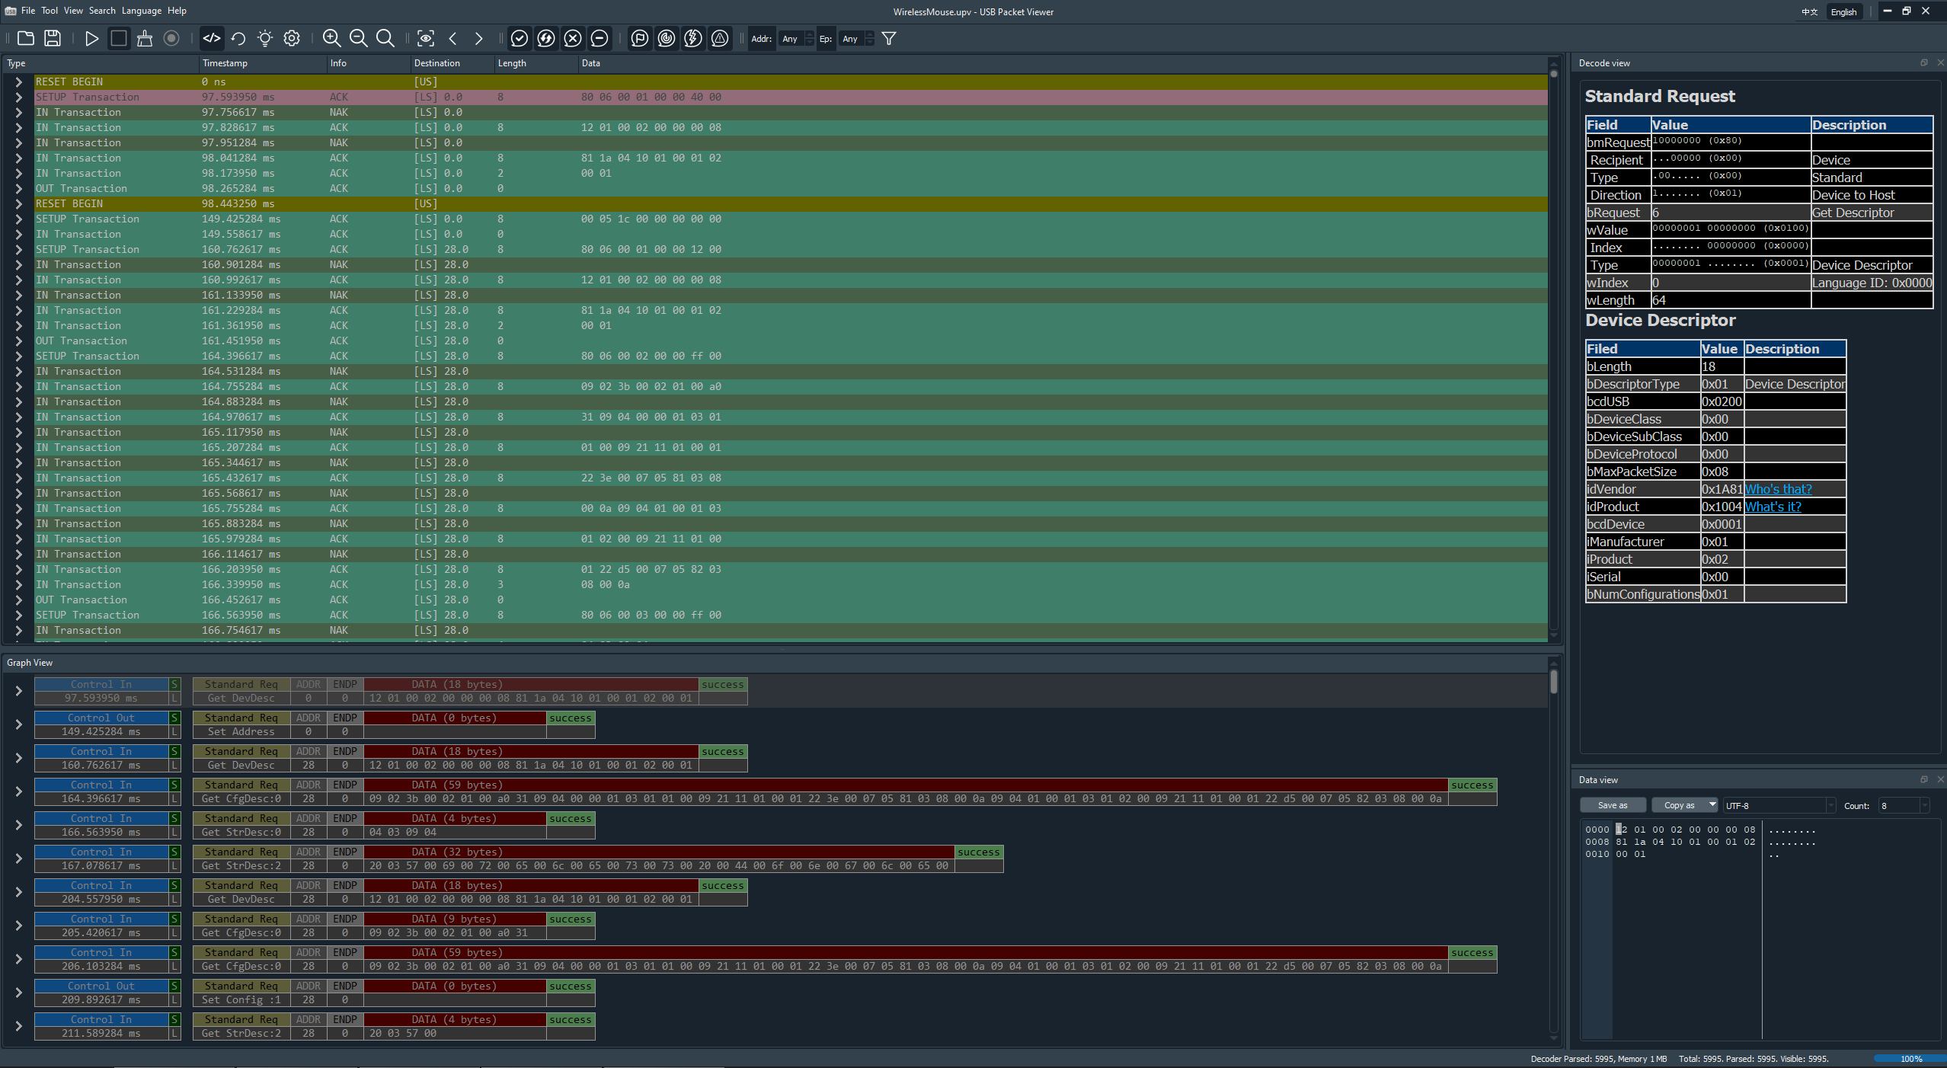Click the packet list vertical scrollbar
The image size is (1947, 1068).
tap(1553, 350)
